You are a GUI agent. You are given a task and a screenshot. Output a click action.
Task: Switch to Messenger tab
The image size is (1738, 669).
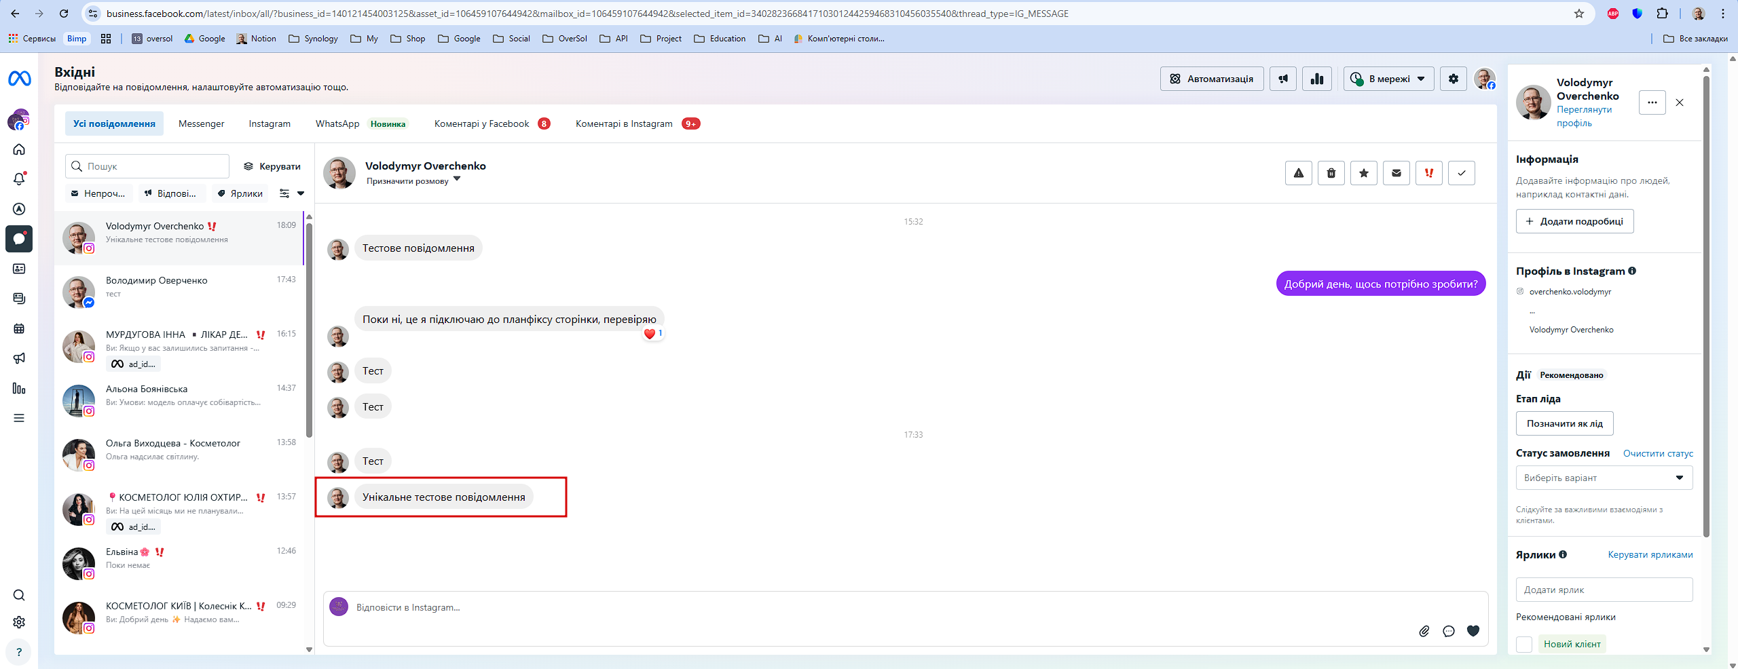(x=201, y=123)
